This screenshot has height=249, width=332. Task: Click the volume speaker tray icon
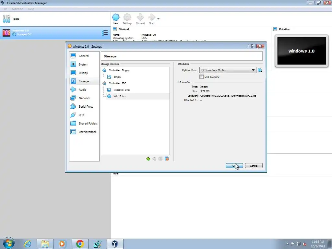tap(304, 244)
